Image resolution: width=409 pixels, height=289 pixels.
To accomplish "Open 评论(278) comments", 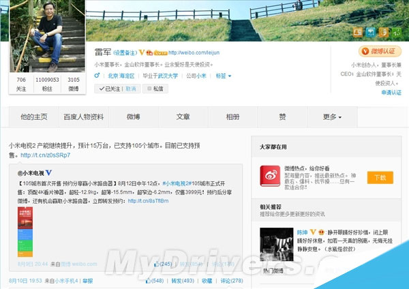I will click(232, 281).
